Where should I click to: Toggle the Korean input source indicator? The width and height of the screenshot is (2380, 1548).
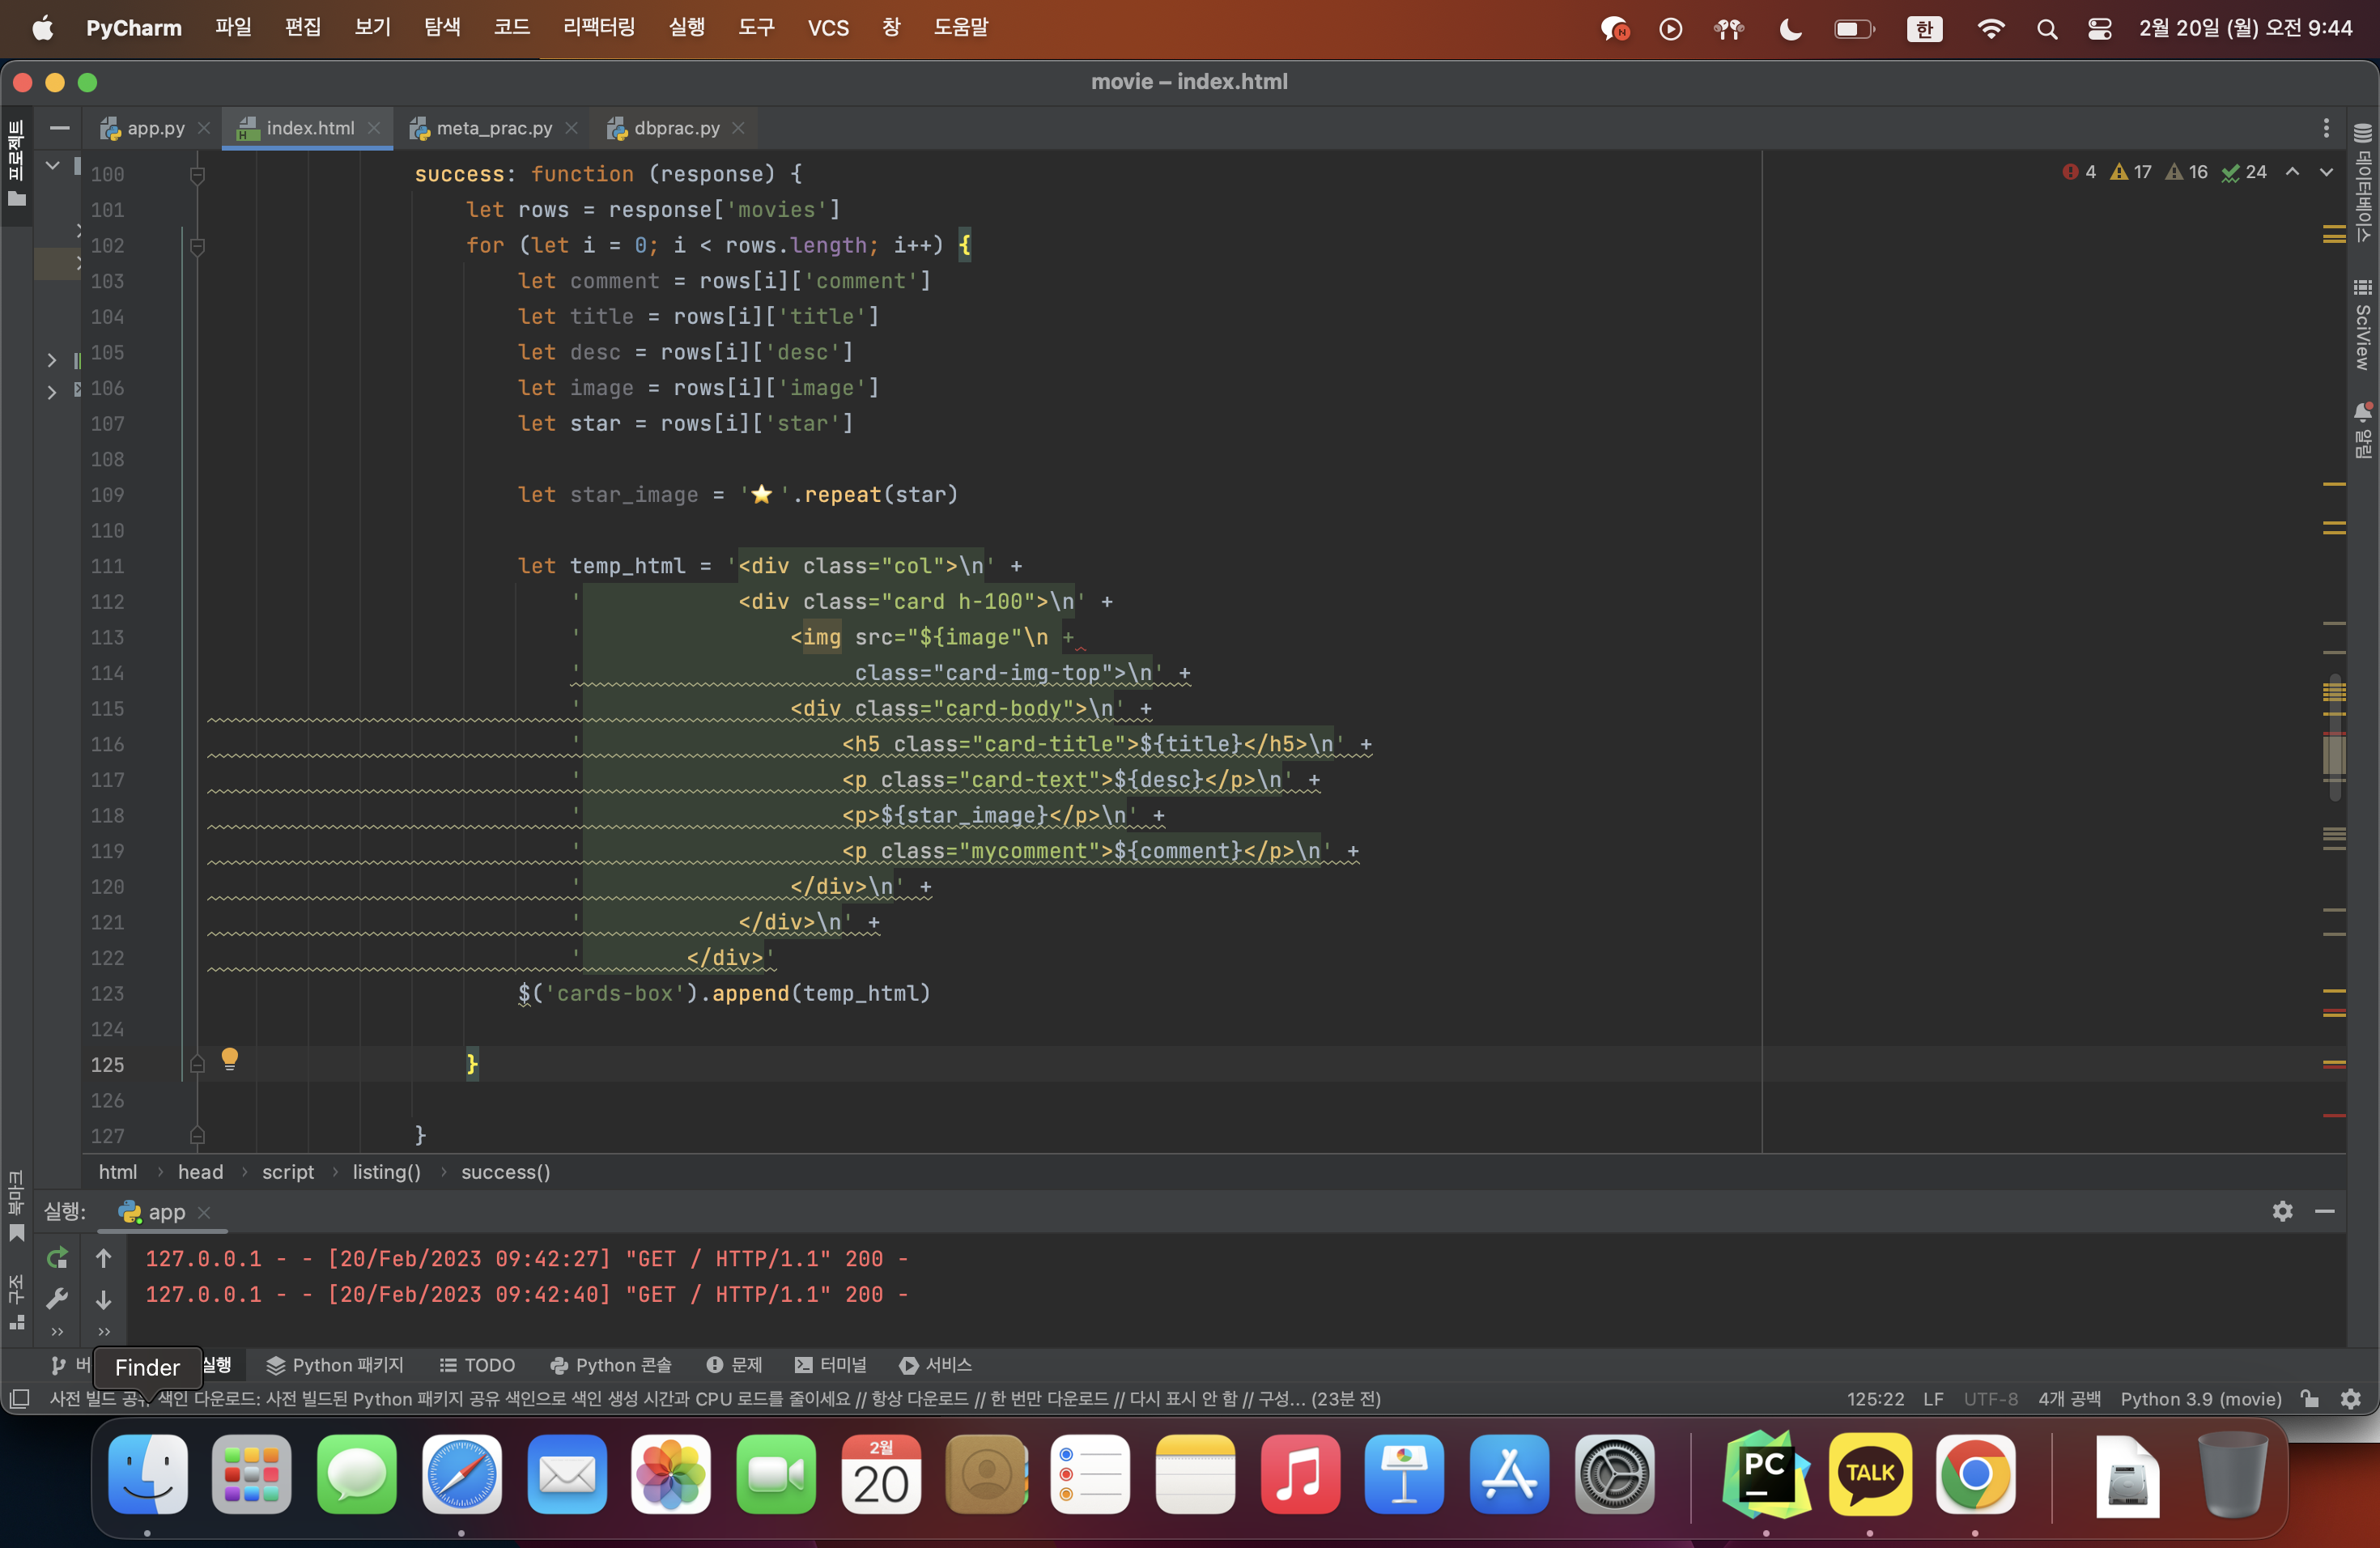pos(1925,29)
